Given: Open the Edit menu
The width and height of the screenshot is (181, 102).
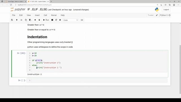Looking at the screenshot, I should [21, 15].
